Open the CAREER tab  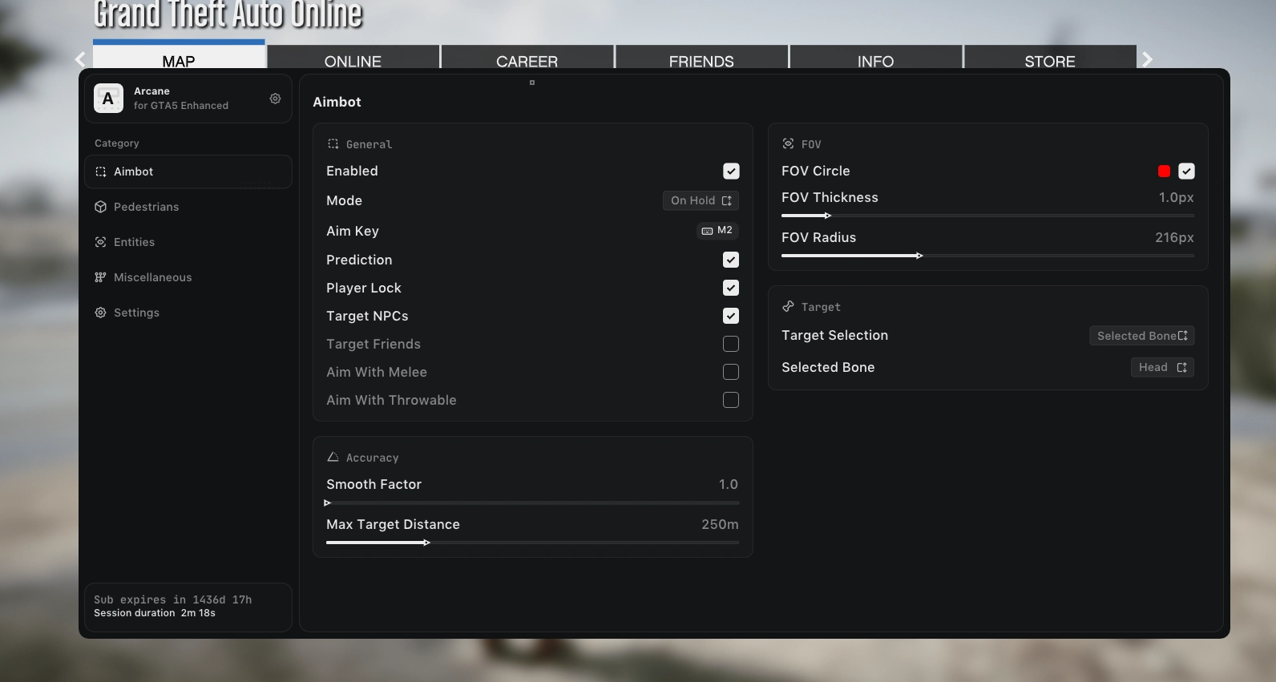click(x=527, y=58)
